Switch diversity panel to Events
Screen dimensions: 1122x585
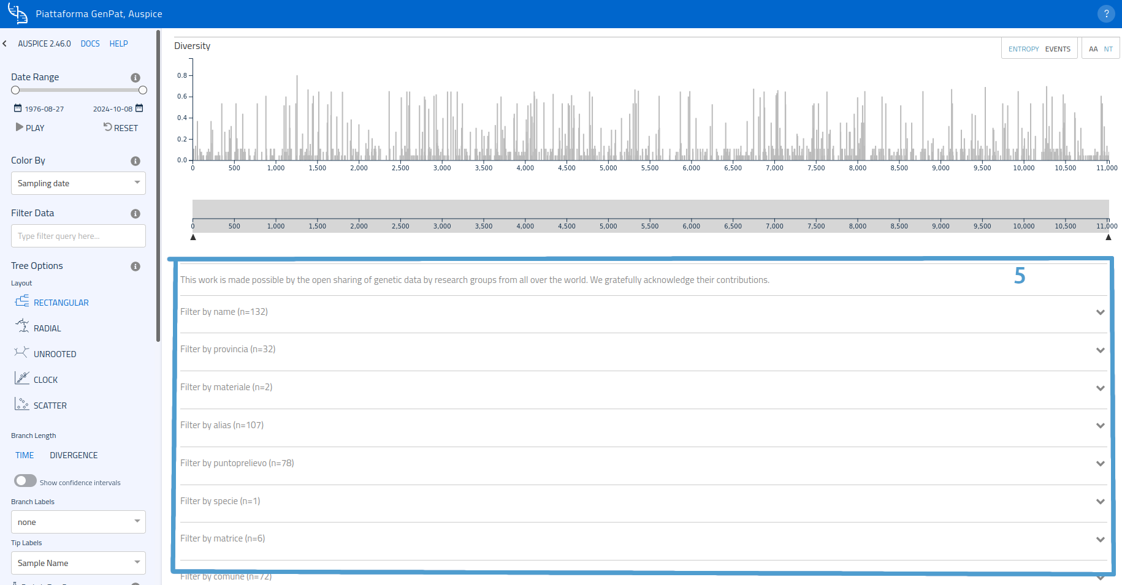(1058, 49)
